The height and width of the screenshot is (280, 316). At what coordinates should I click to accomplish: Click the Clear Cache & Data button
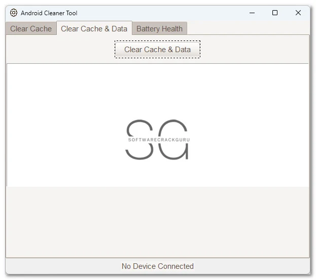(x=157, y=50)
